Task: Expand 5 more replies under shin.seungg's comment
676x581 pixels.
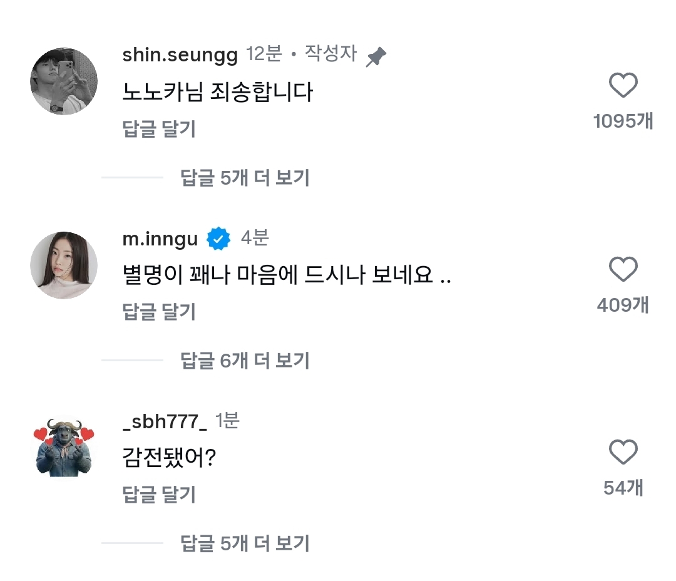Action: [x=245, y=178]
